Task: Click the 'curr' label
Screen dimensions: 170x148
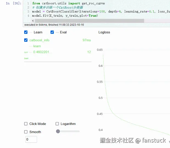Action: point(26,52)
